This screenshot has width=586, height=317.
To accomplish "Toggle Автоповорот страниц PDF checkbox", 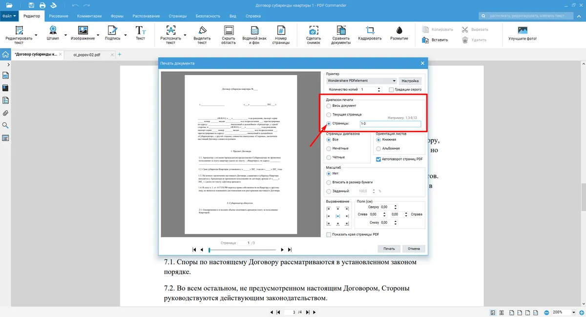I will click(x=378, y=159).
